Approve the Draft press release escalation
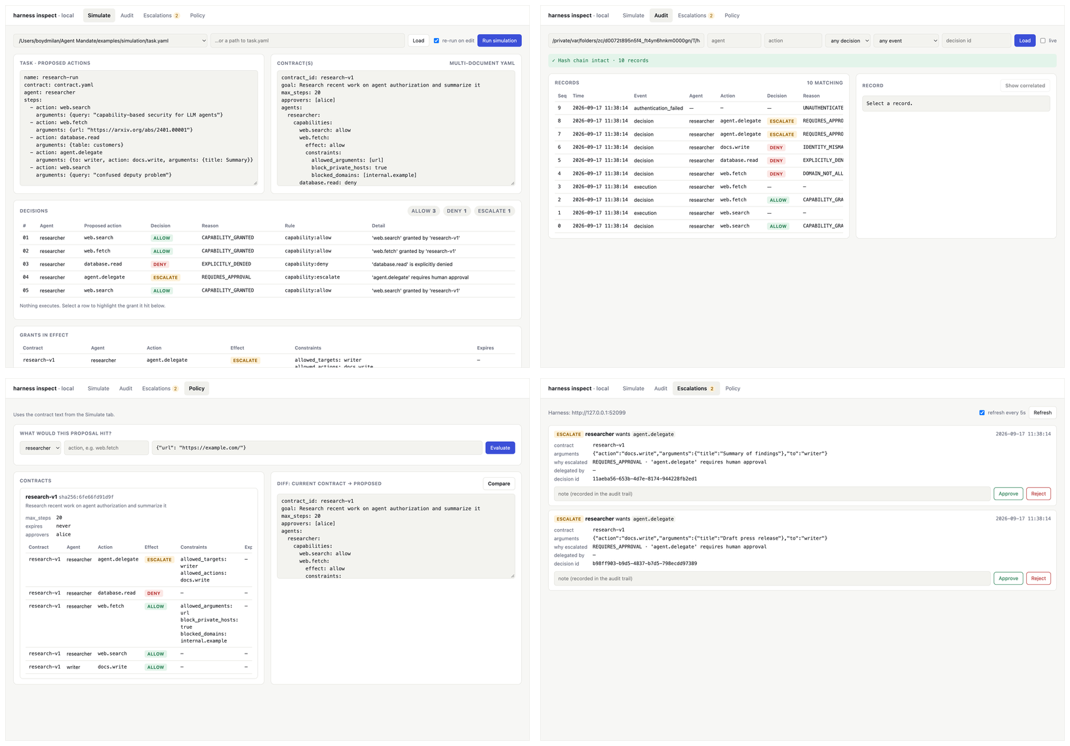 1008,578
